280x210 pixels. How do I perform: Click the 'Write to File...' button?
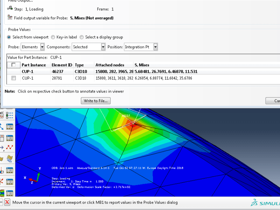coord(96,101)
